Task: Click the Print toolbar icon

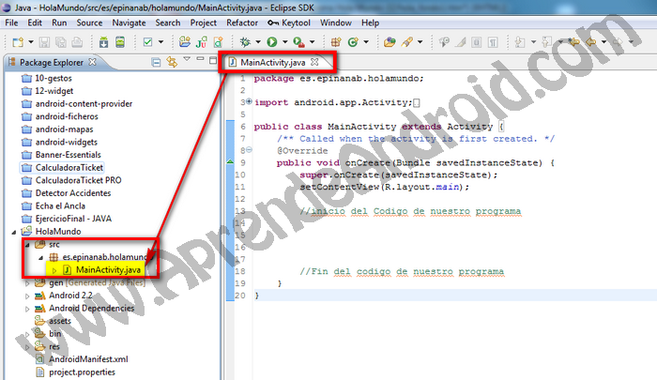Action: point(77,42)
